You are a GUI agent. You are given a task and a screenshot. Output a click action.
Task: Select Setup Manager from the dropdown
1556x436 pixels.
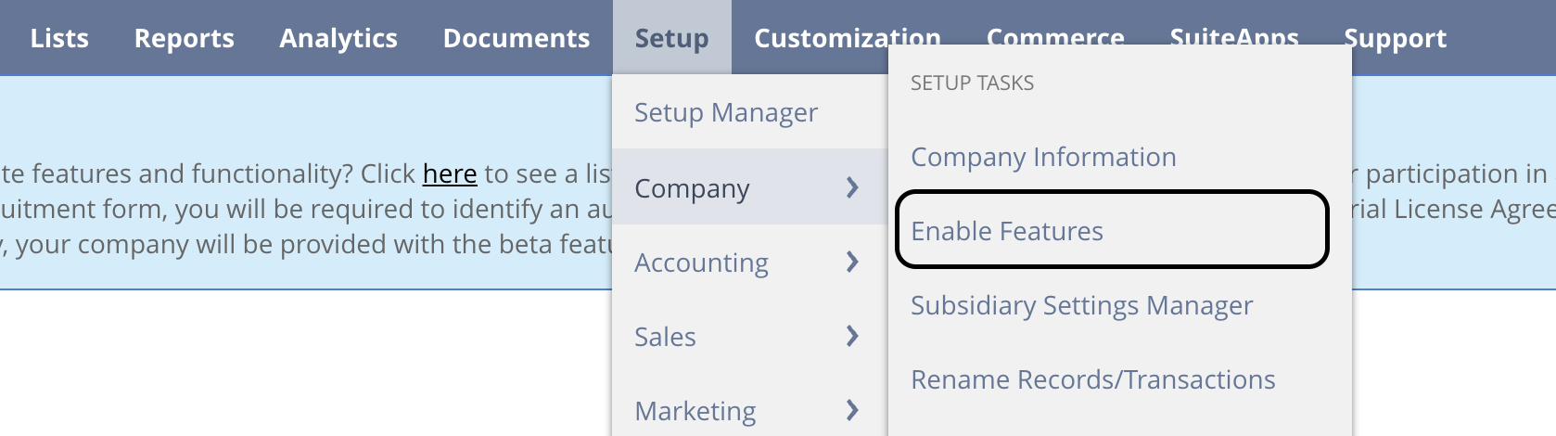pos(726,112)
